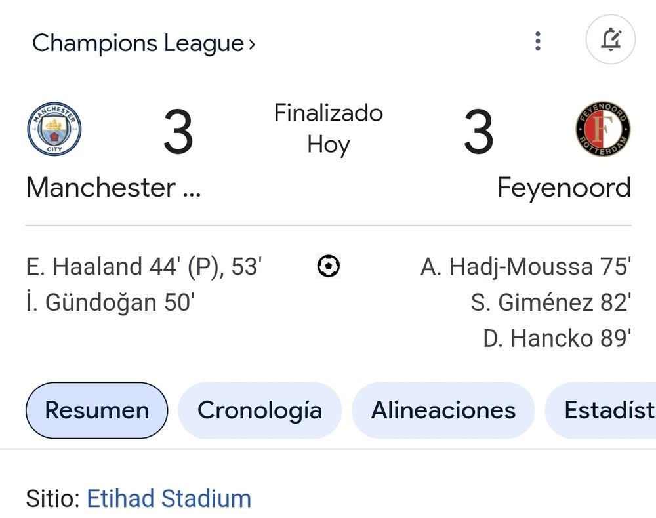Show the Estadísticas tab
This screenshot has width=656, height=518.
(607, 410)
